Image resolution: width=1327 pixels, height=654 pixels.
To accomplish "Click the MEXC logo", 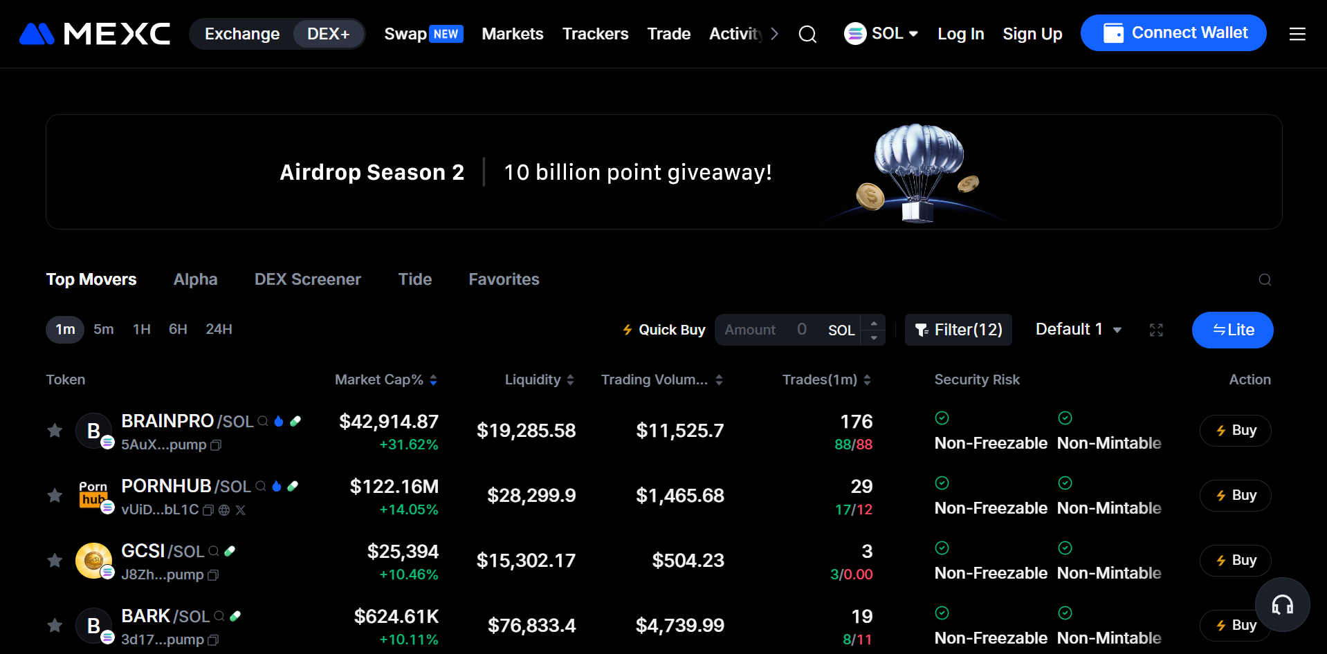I will pos(95,34).
